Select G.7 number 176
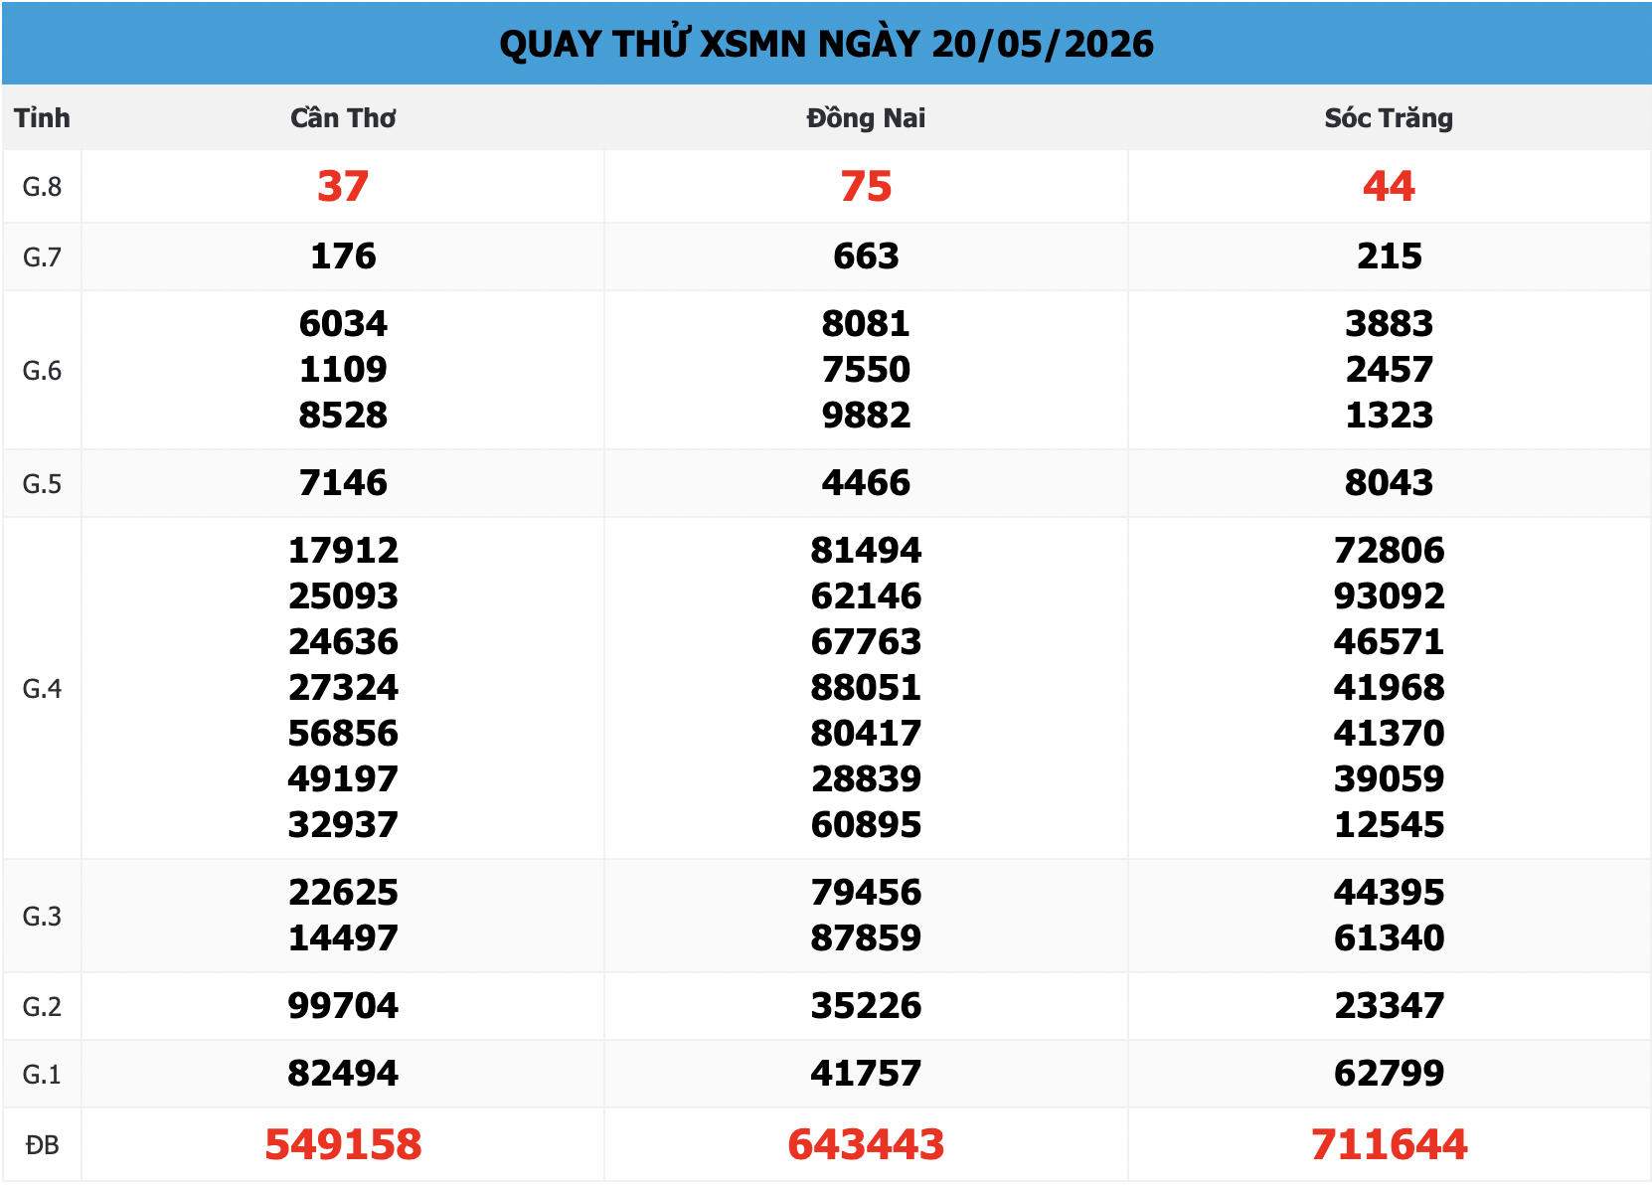The height and width of the screenshot is (1189, 1652). [343, 256]
